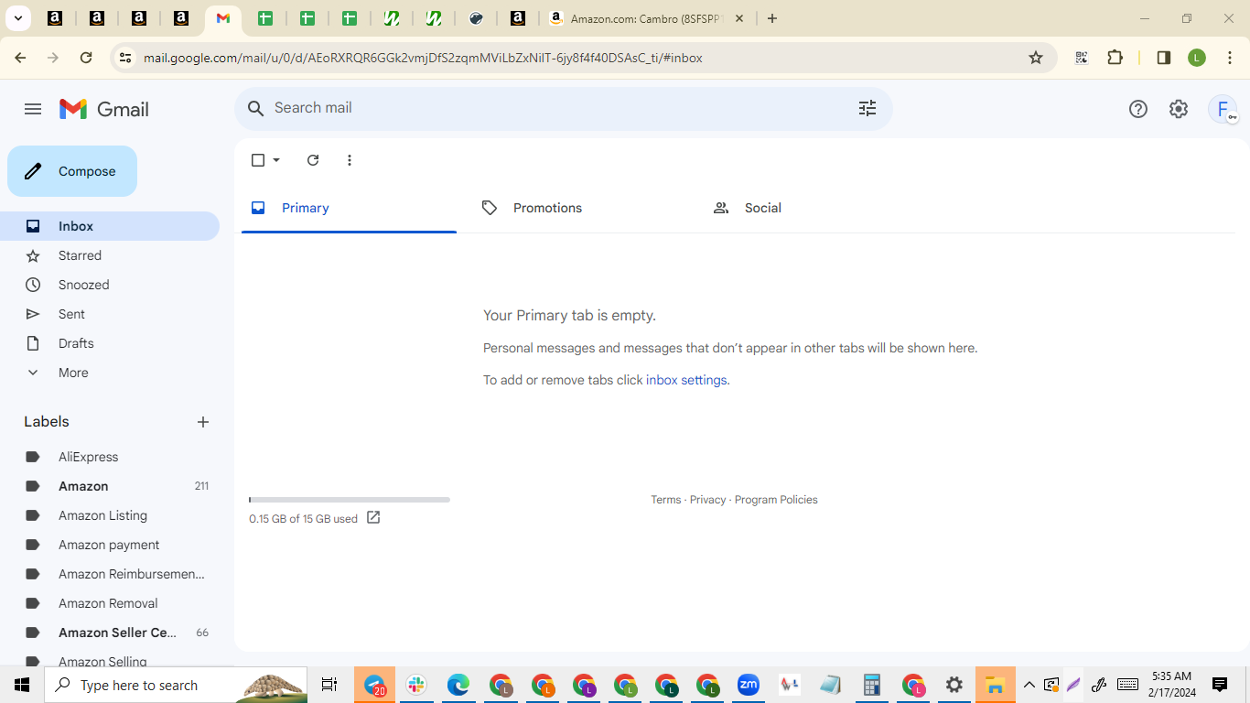Open the Amazon Reimbursement label

[x=110, y=574]
